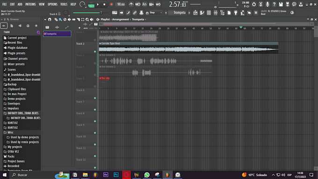
Task: Add new pattern with plus button
Action: (189, 13)
